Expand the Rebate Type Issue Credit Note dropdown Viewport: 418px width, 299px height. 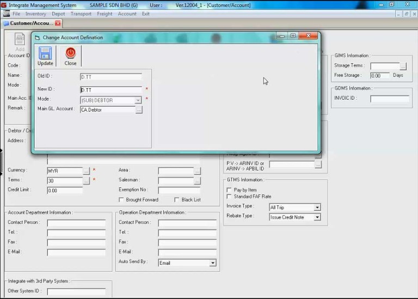317,217
